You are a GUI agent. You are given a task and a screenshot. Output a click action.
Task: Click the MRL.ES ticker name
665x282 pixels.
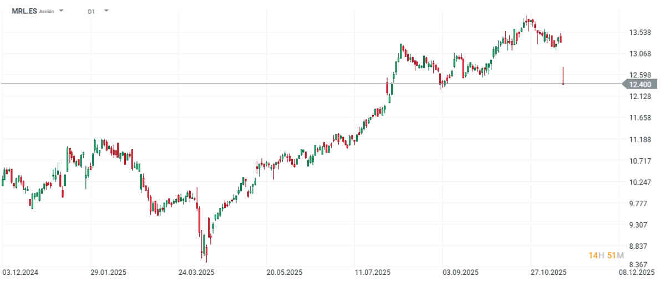click(23, 11)
